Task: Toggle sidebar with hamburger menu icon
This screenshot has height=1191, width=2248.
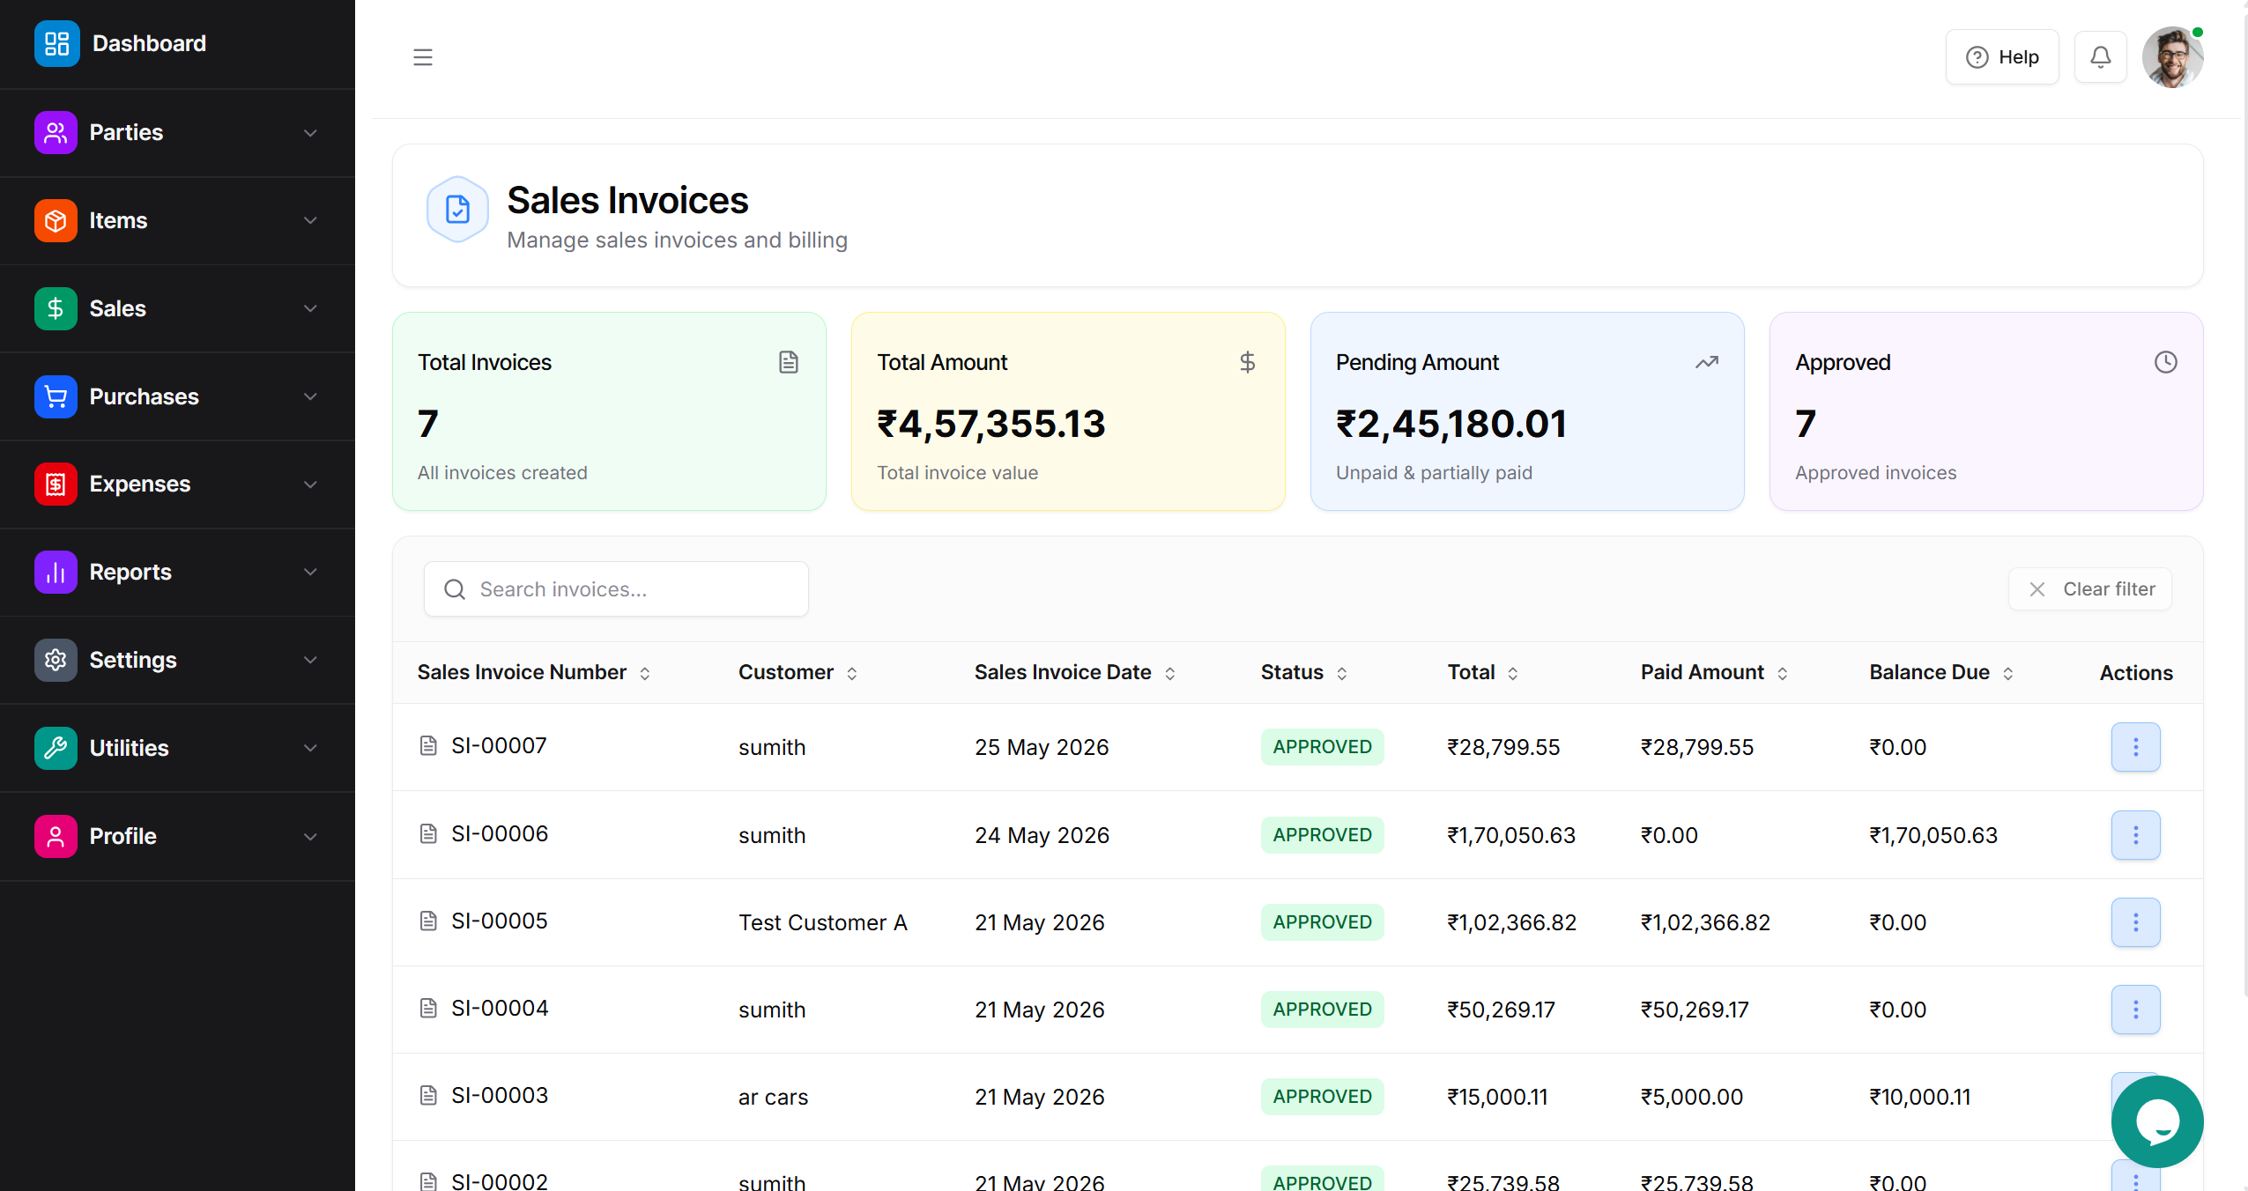Action: pyautogui.click(x=423, y=57)
